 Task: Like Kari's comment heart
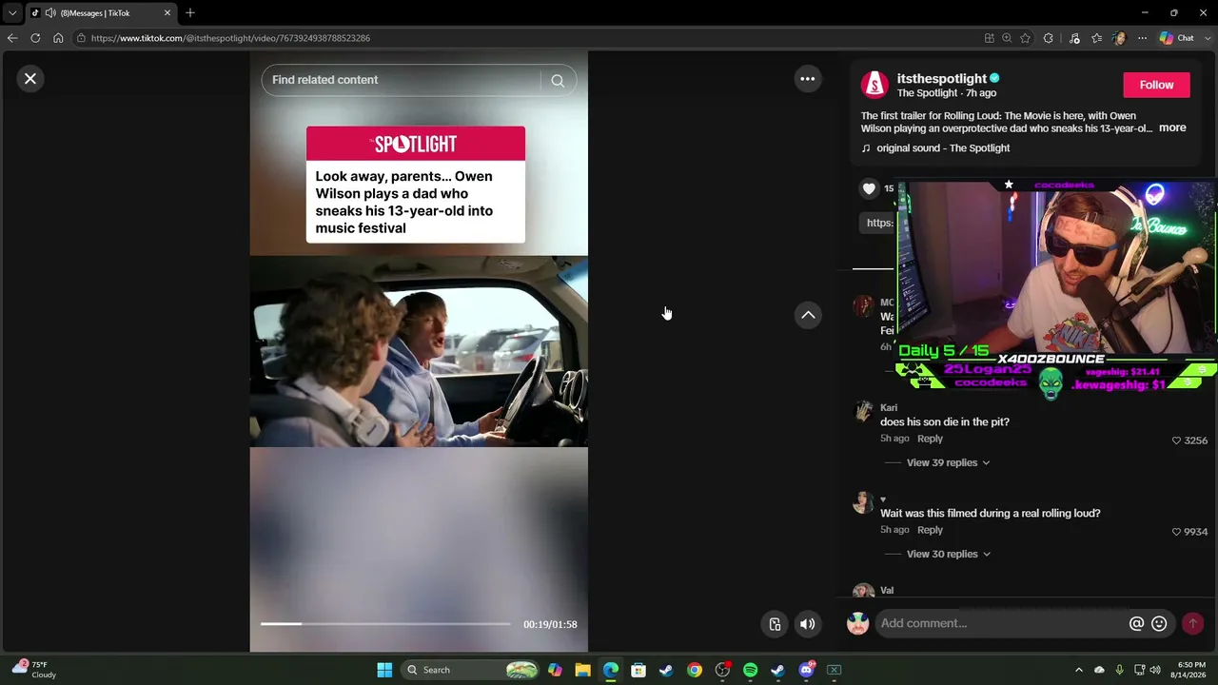1176,440
